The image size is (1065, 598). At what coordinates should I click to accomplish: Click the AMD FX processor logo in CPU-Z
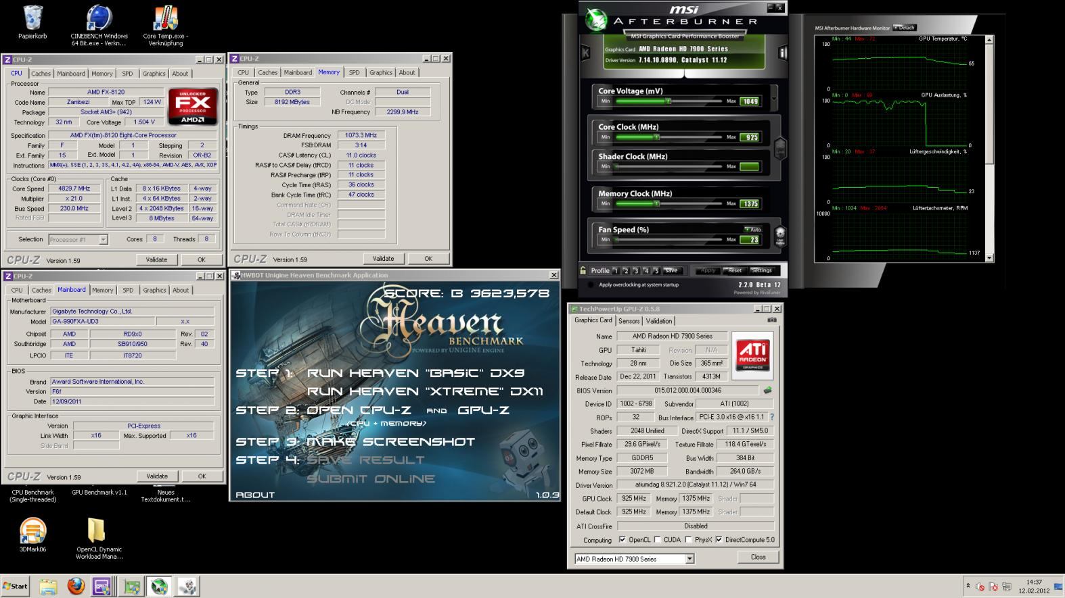pyautogui.click(x=193, y=106)
